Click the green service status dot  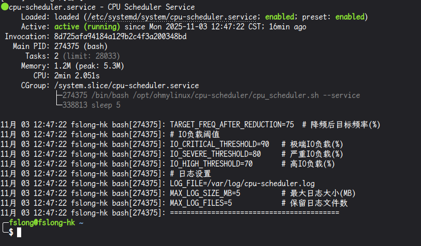(x=5, y=7)
